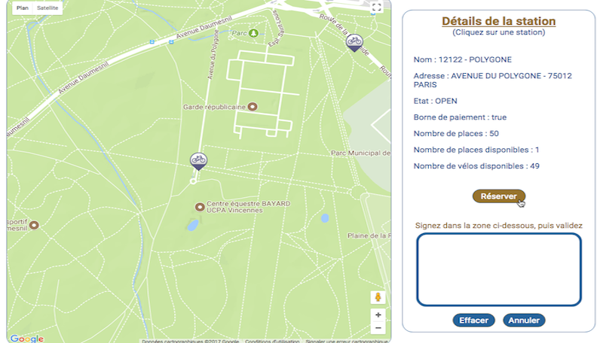The height and width of the screenshot is (343, 603).
Task: Cancel the reservation with Annuler
Action: tap(524, 320)
